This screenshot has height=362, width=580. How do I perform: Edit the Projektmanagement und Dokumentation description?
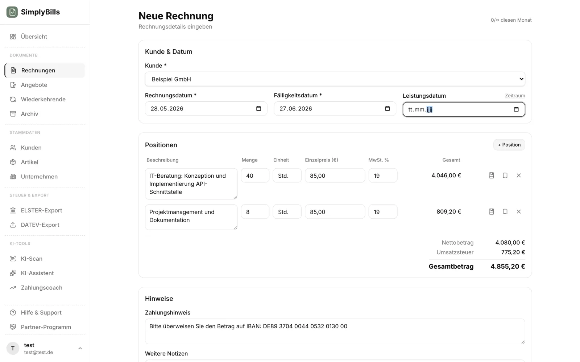point(191,217)
